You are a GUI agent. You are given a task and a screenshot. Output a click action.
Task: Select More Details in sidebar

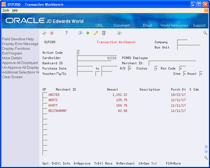tap(12, 58)
